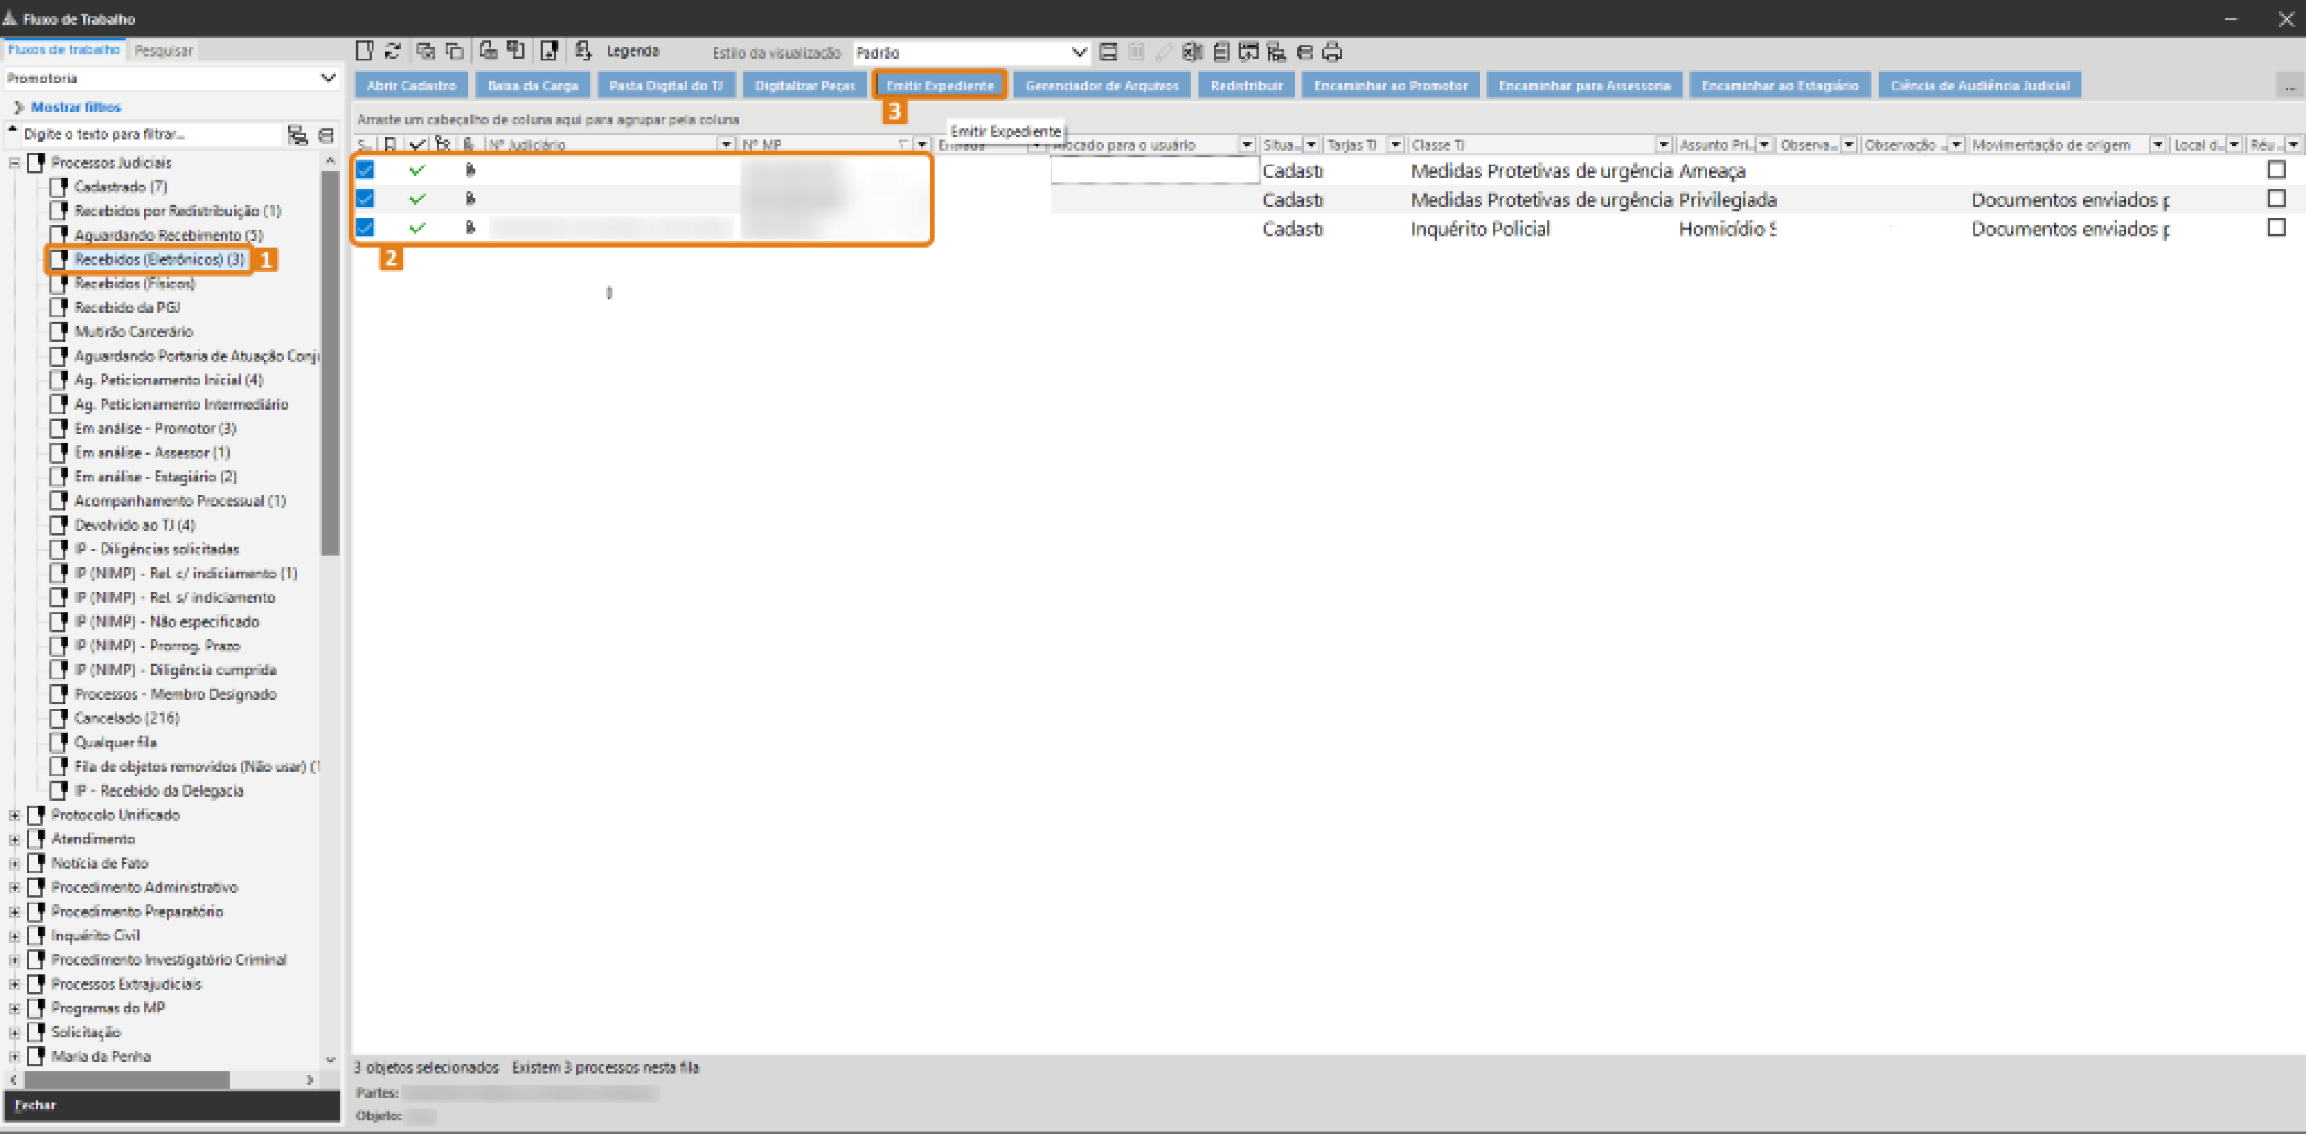Click the collapse tree icon beside filter box
Image resolution: width=2306 pixels, height=1134 pixels.
point(326,135)
